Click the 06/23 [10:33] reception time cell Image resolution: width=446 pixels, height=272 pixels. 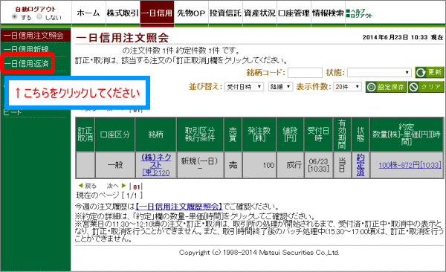(x=318, y=165)
